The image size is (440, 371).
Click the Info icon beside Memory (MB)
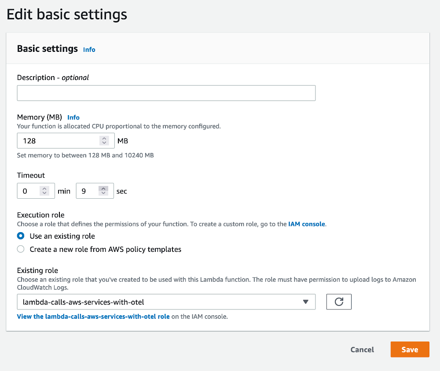(73, 117)
